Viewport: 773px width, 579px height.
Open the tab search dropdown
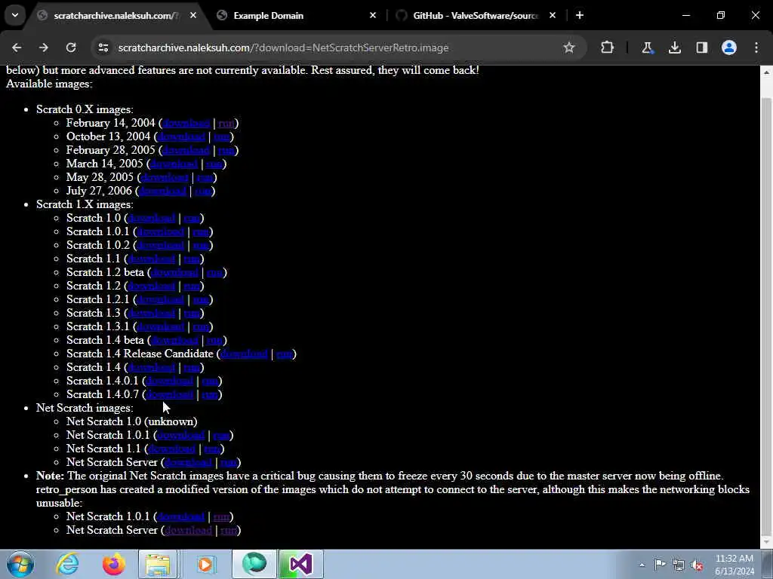point(15,15)
